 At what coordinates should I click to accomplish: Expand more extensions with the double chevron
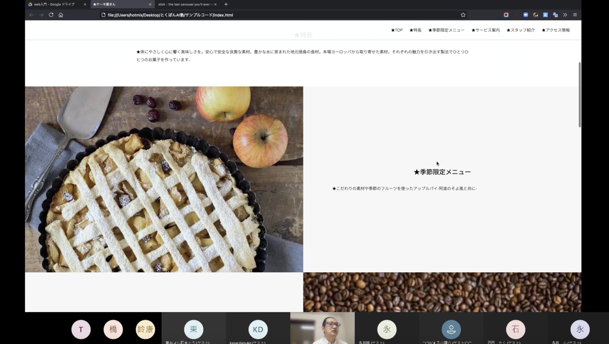point(565,15)
